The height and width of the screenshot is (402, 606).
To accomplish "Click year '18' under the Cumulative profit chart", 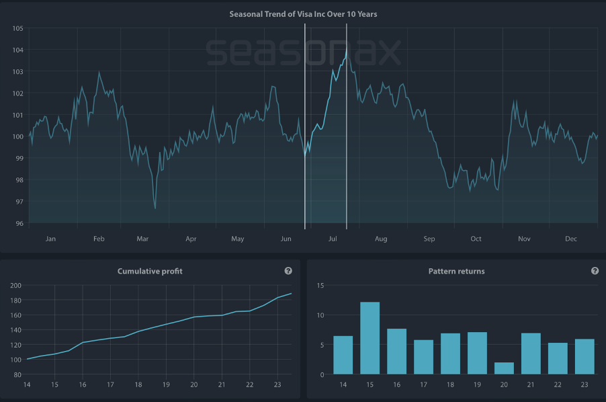I will point(138,385).
